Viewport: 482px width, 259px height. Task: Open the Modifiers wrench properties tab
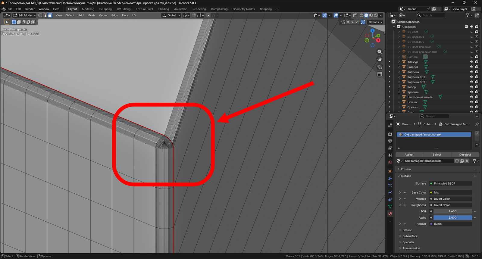tap(390, 179)
